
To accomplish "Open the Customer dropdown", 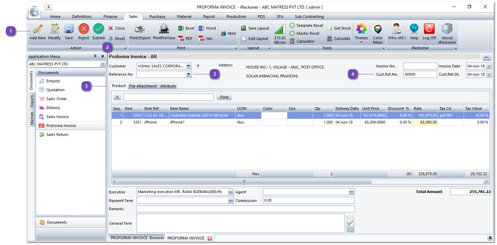I will tap(188, 66).
